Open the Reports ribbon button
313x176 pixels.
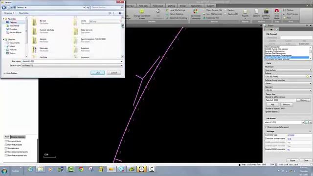point(245,13)
